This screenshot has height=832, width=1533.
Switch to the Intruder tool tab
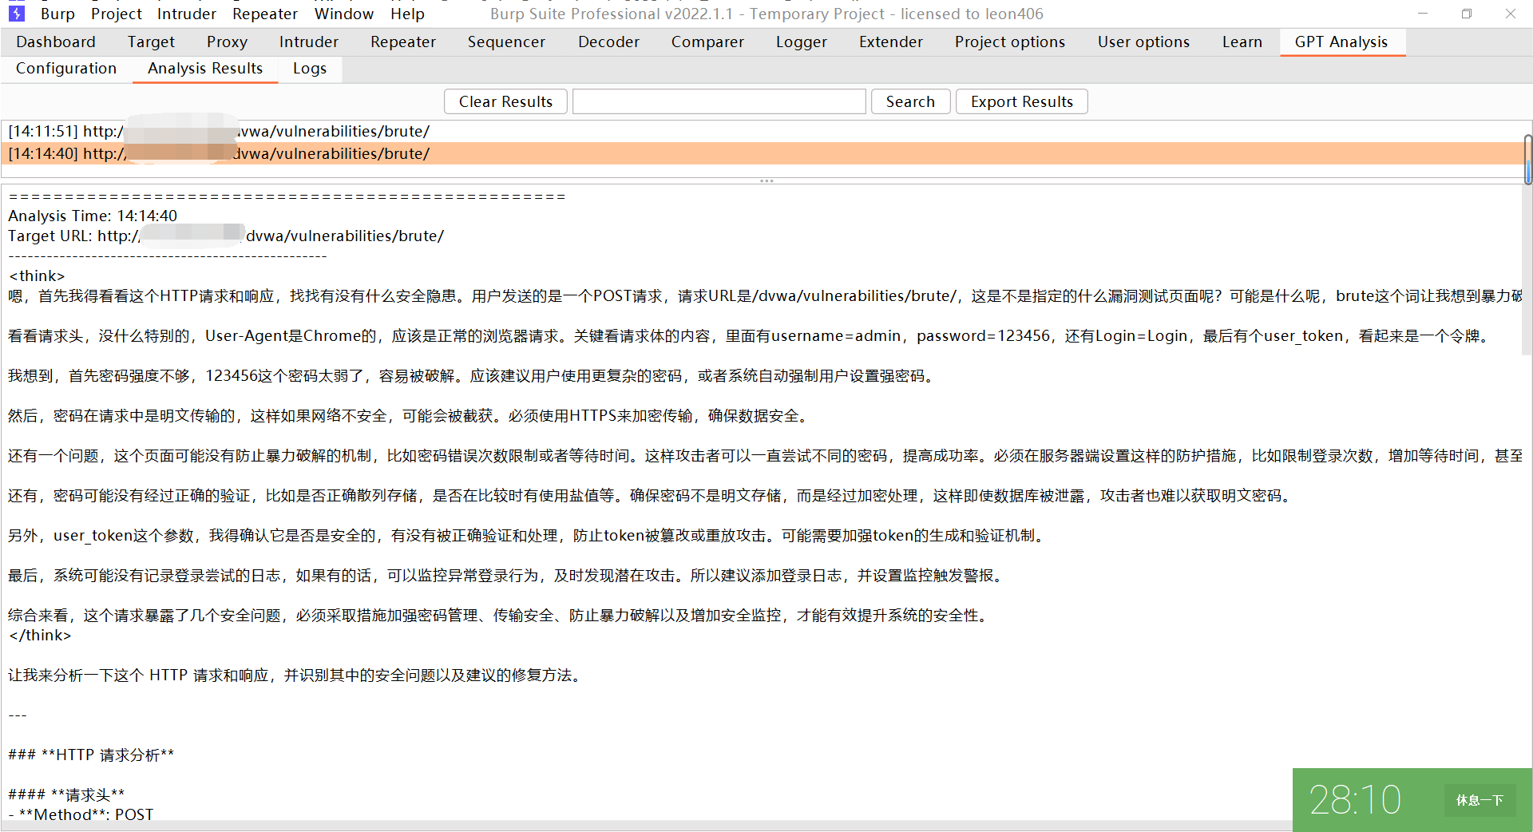tap(309, 42)
